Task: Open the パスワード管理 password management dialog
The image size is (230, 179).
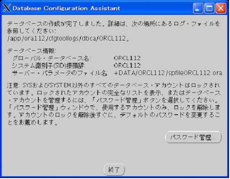Action: point(193,137)
